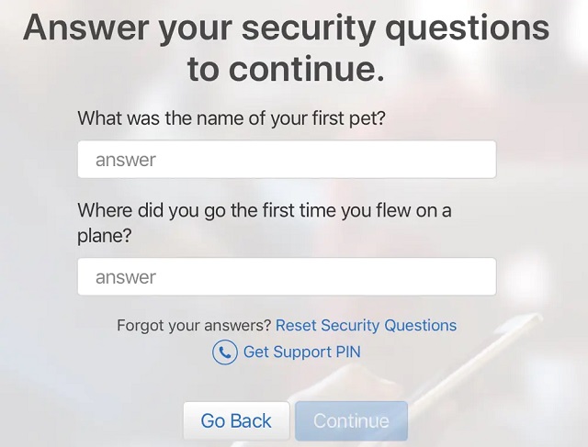Click the phone icon beside Get Support PIN
588x447 pixels.
(x=224, y=352)
